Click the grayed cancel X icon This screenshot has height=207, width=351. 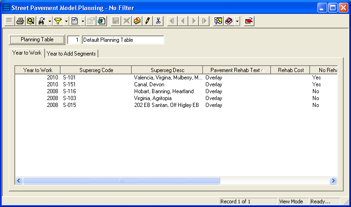(x=126, y=21)
